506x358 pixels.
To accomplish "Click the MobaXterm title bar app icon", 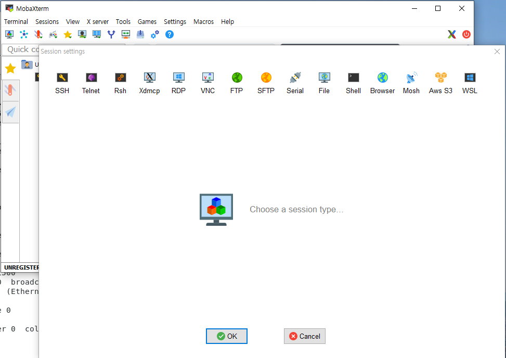I will [x=9, y=8].
